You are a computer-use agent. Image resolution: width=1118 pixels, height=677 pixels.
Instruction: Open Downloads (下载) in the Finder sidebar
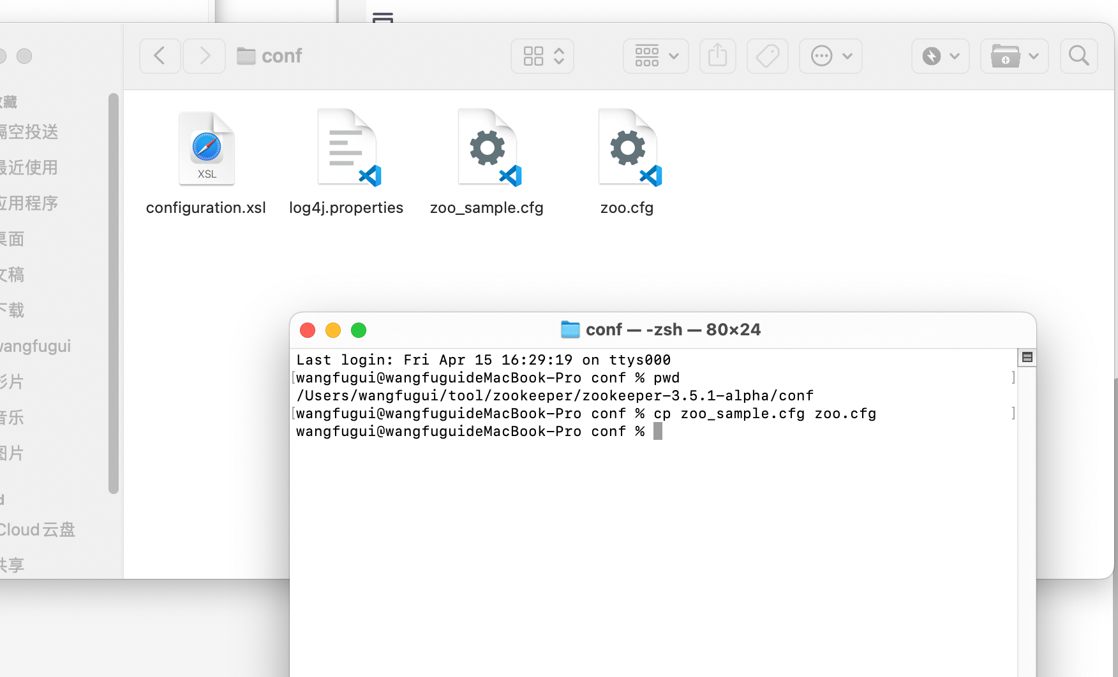click(13, 310)
